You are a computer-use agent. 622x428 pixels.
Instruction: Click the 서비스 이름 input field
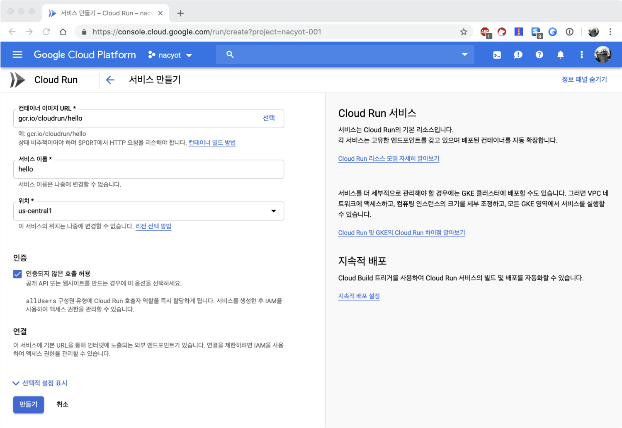pos(148,169)
